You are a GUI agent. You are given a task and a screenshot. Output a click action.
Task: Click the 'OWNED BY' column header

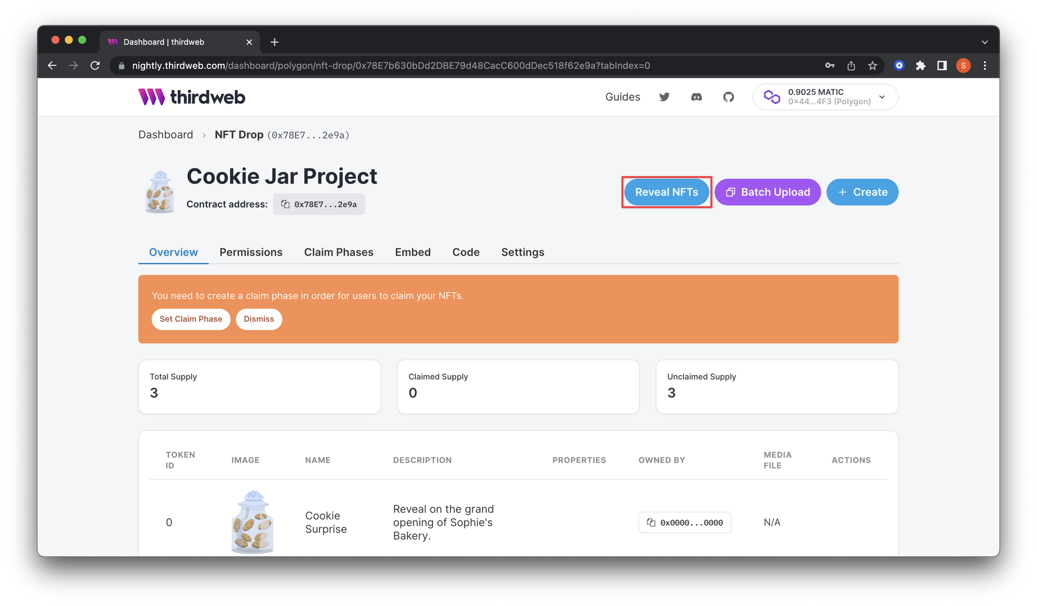click(x=662, y=460)
